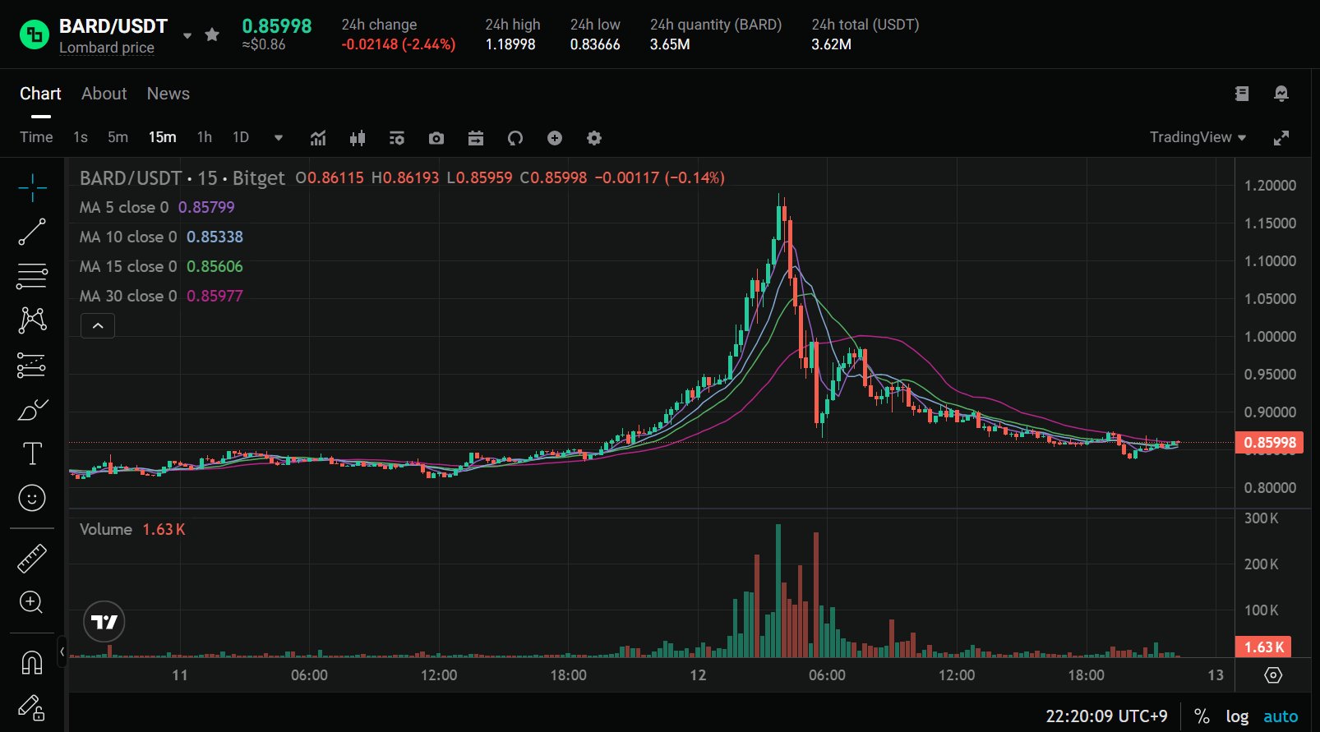Click the BARD token logo
The width and height of the screenshot is (1320, 732).
pyautogui.click(x=35, y=35)
